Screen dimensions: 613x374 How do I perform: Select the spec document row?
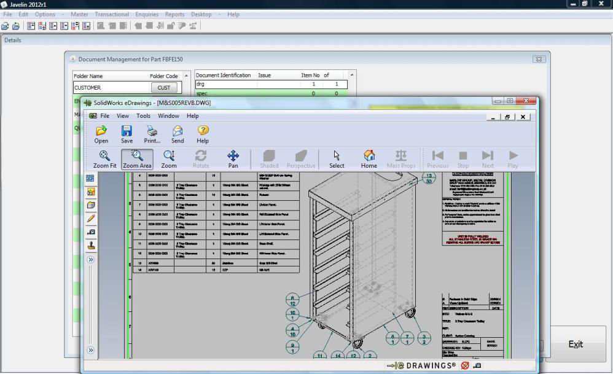pos(271,93)
